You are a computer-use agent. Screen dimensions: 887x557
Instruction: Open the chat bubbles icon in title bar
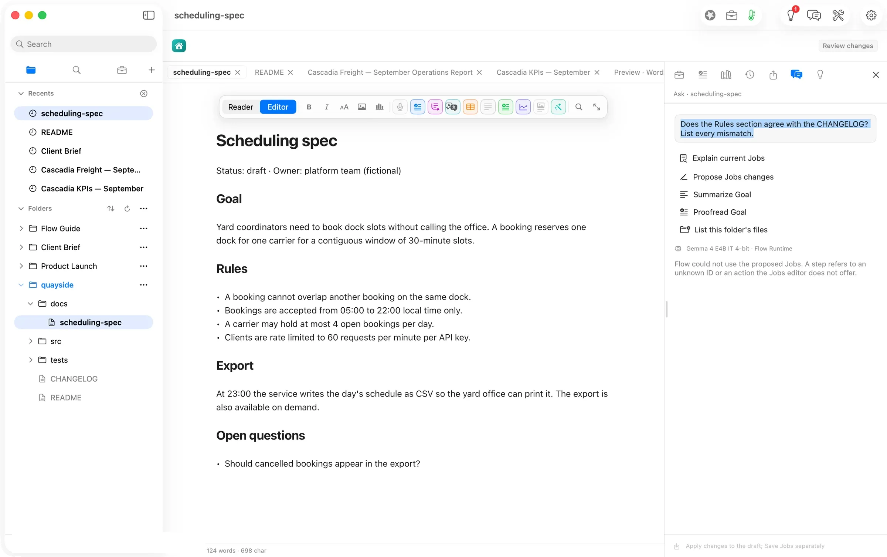(814, 15)
